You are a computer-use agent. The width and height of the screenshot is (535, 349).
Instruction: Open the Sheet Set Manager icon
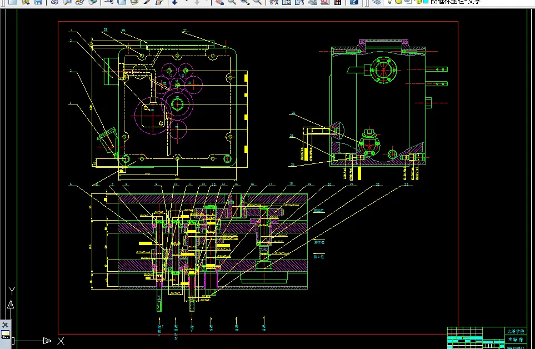[312, 2]
